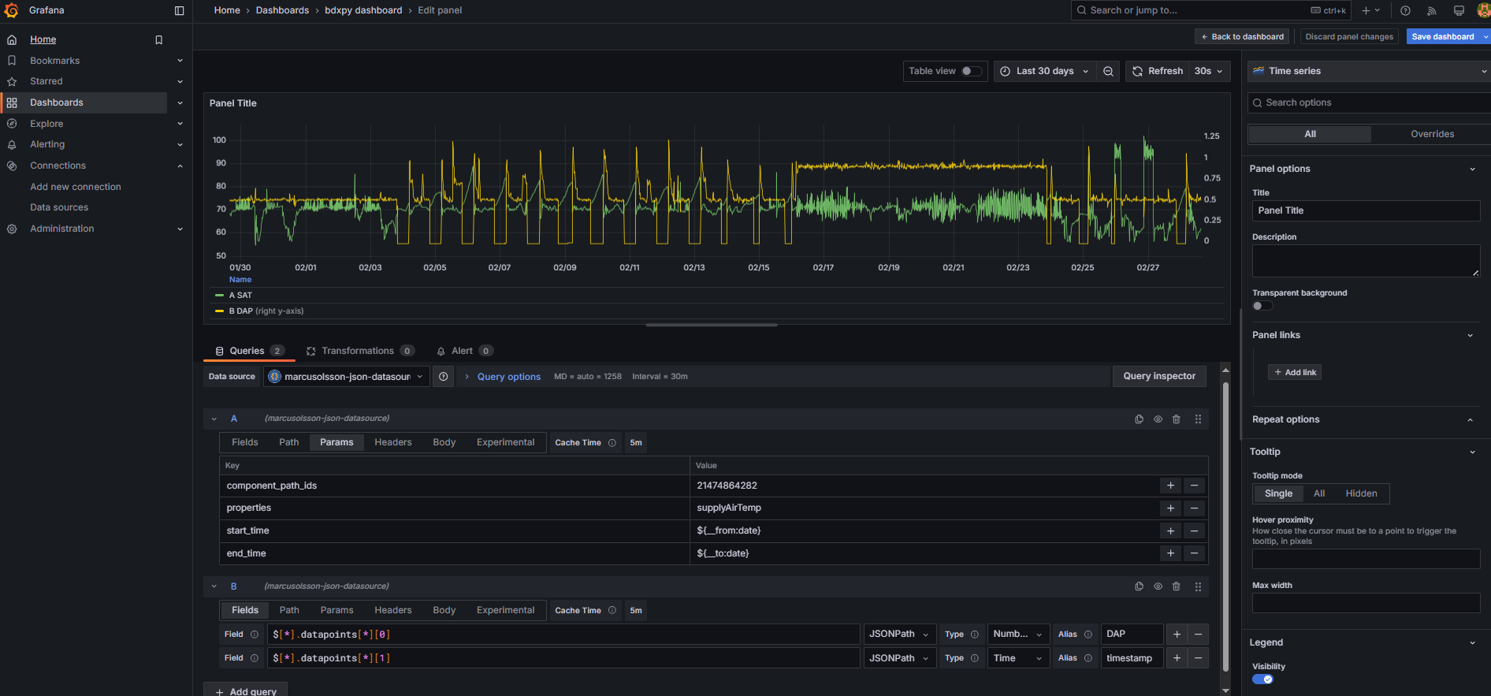Viewport: 1491px width, 696px height.
Task: Toggle Transparent background switch
Action: pyautogui.click(x=1262, y=306)
